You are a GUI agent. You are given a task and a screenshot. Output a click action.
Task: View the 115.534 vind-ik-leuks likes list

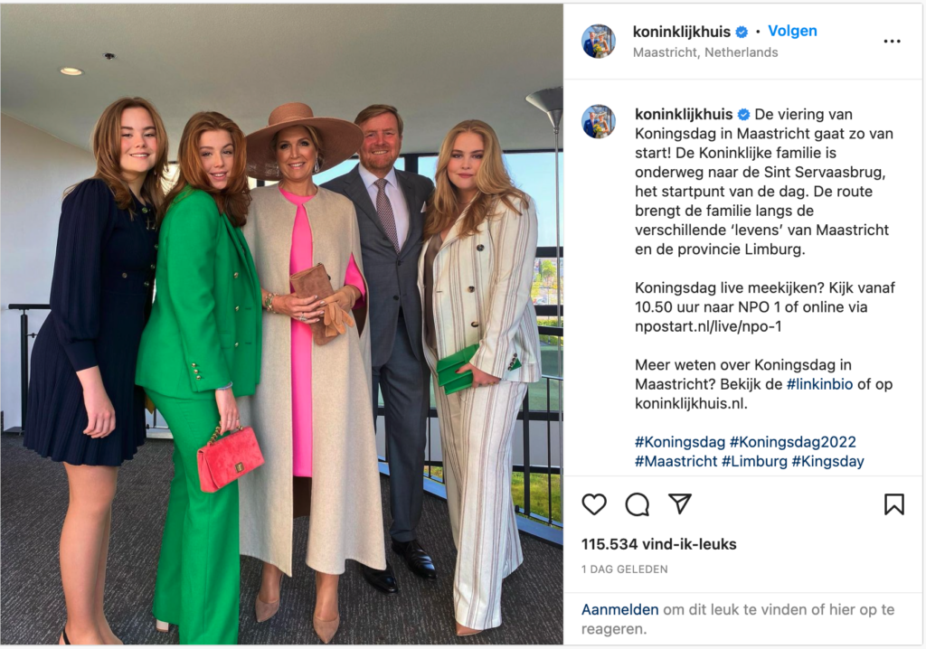tap(658, 544)
